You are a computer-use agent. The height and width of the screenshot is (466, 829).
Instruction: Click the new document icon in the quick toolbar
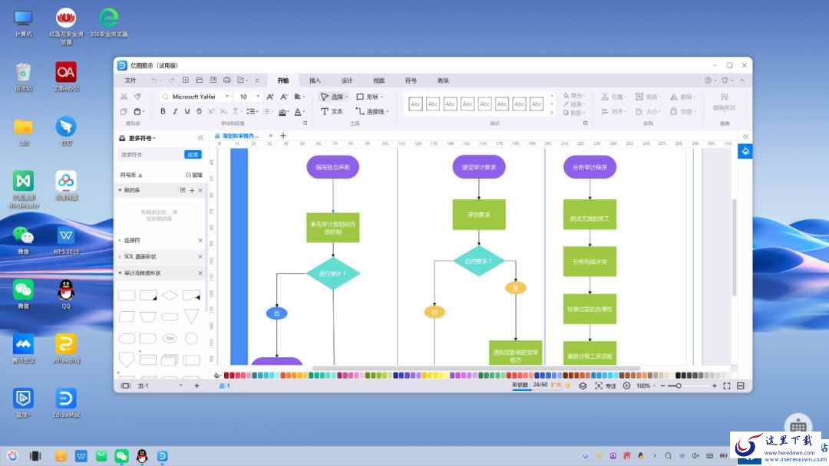(186, 80)
